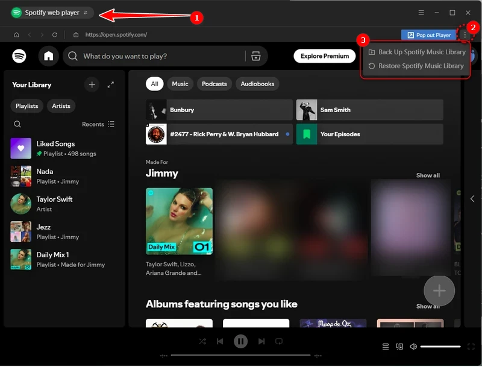Screen dimensions: 482x367
Task: Open the three-dot extension menu
Action: [466, 35]
